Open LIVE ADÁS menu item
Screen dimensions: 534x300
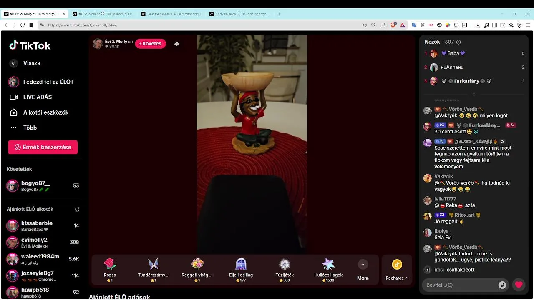(x=31, y=97)
